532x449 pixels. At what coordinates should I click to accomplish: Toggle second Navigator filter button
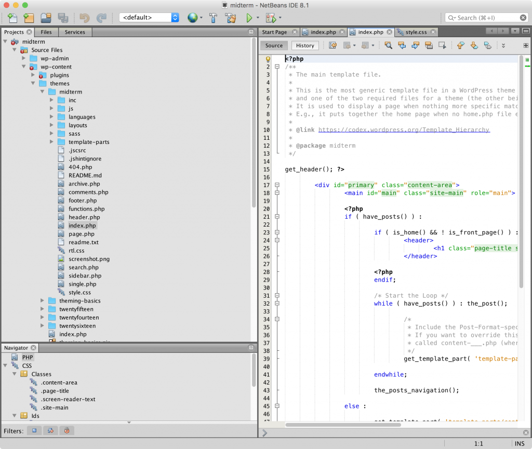50,431
